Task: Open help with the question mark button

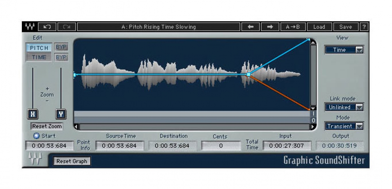Action: pyautogui.click(x=364, y=27)
